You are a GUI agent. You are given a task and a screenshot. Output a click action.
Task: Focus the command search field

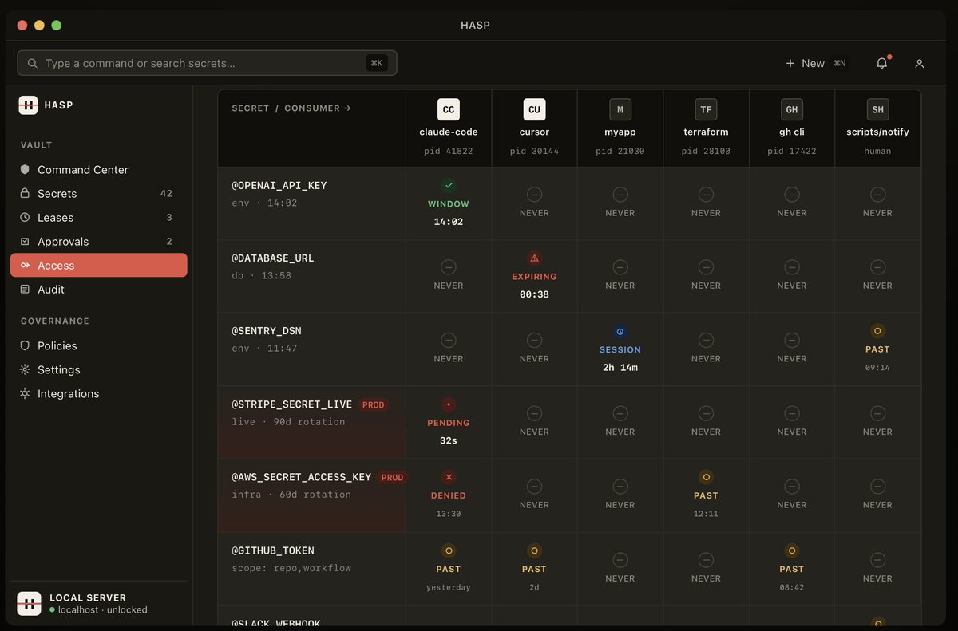click(x=207, y=63)
